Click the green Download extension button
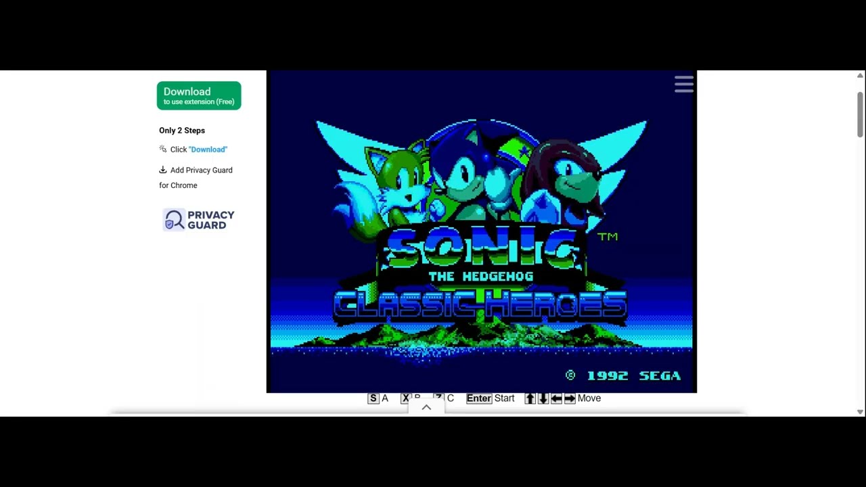The width and height of the screenshot is (866, 487). 199,96
